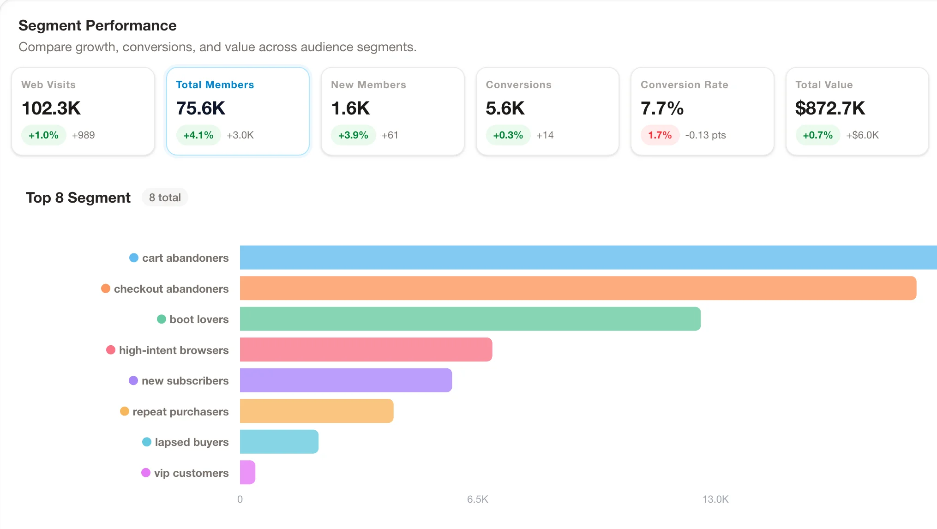Click the new subscribers purple legend dot
937x529 pixels.
pos(133,380)
